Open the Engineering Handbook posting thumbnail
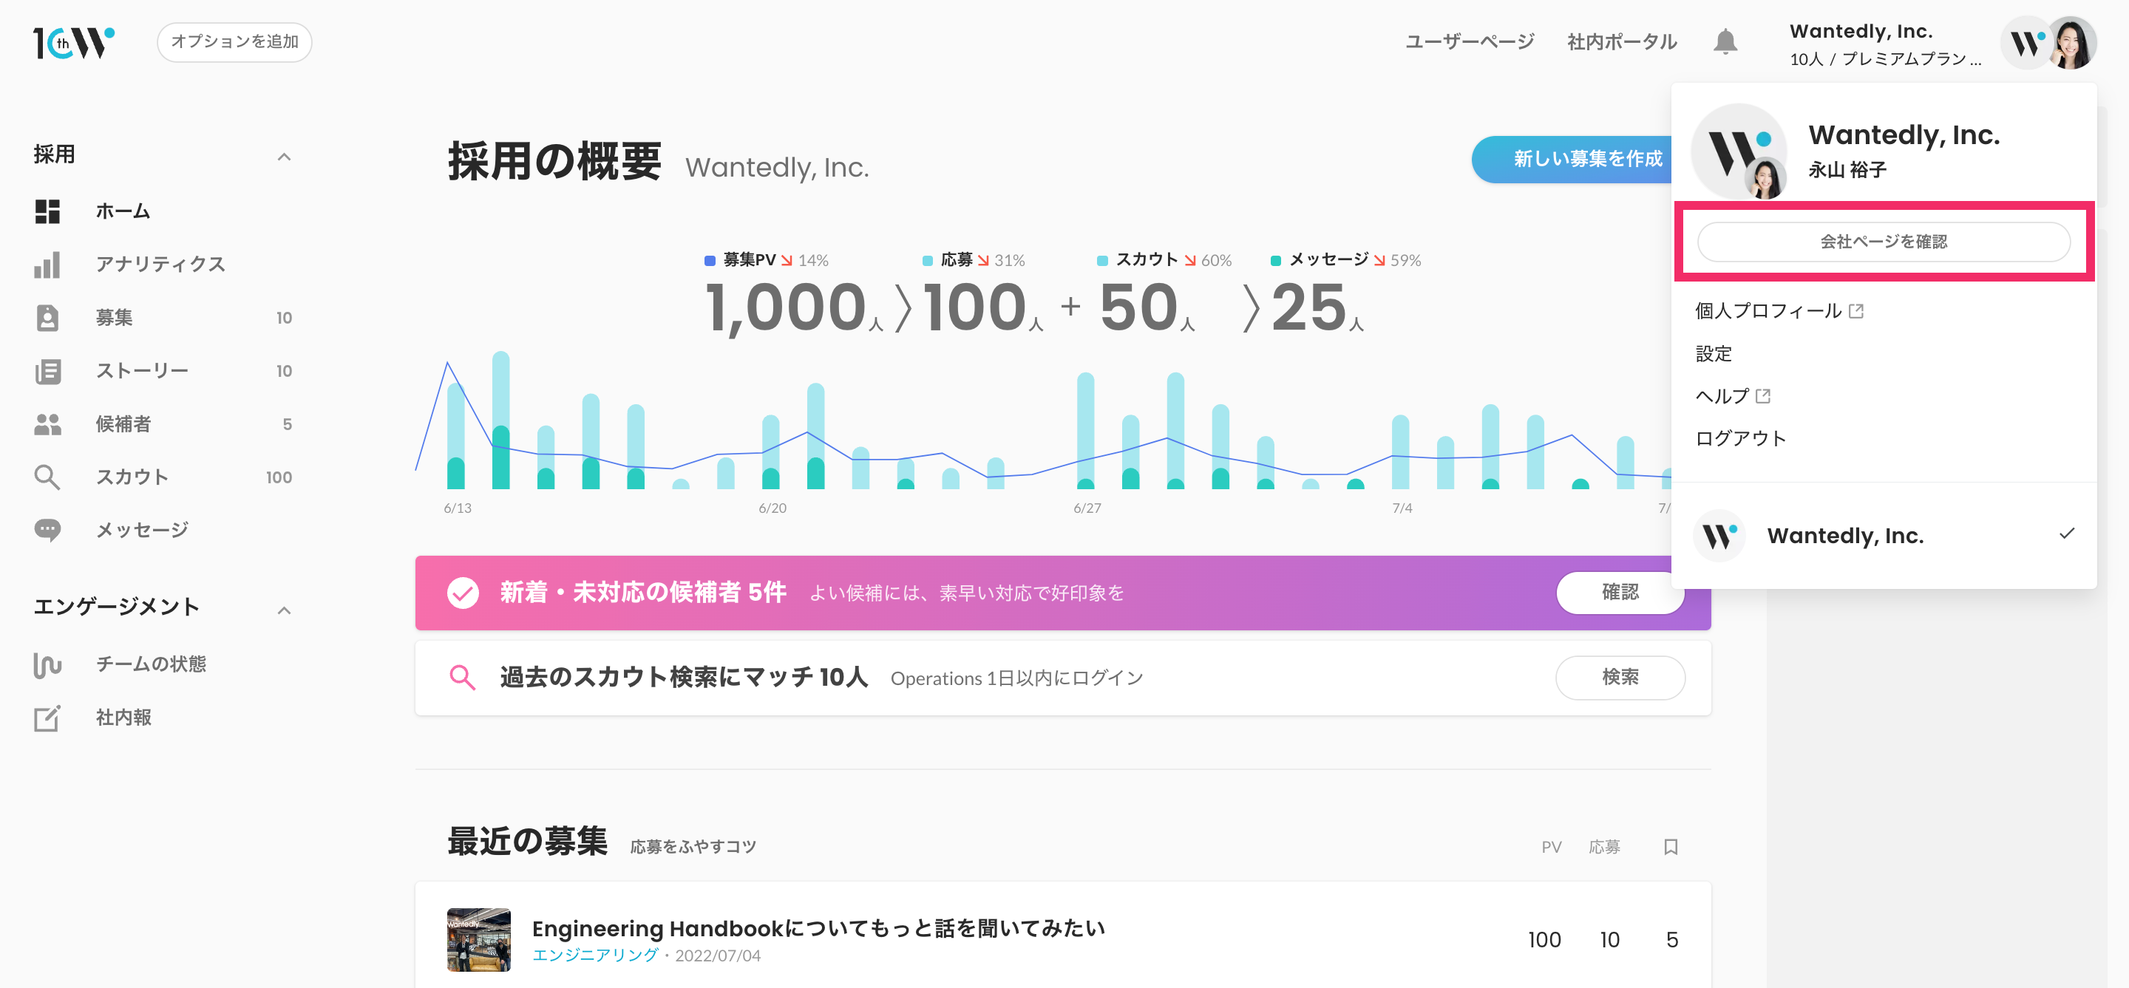 click(x=478, y=940)
